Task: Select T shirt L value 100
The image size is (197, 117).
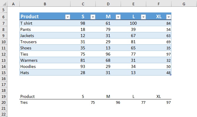Action: 133,23
